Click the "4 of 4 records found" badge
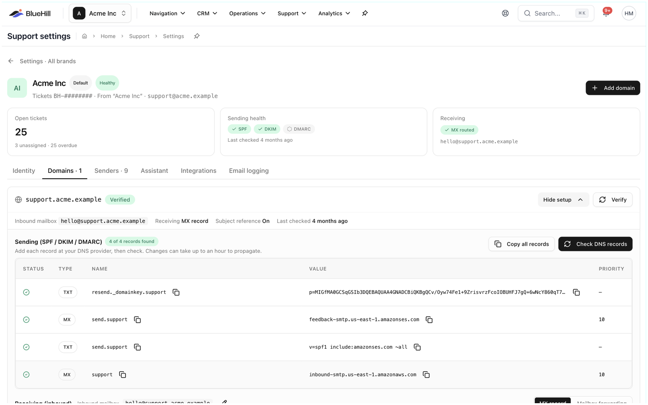Screen dimensions: 648x405 click(x=132, y=242)
